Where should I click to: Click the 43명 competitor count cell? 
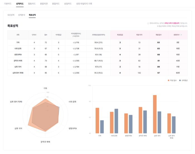(x=178, y=61)
